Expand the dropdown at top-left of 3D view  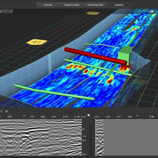click(x=11, y=12)
